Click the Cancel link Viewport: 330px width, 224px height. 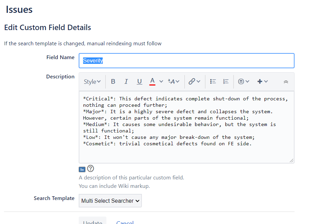point(125,222)
